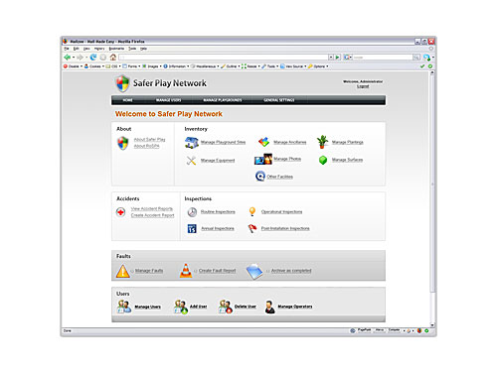Image resolution: width=497 pixels, height=372 pixels.
Task: Open the About Safer Play link
Action: (x=149, y=140)
